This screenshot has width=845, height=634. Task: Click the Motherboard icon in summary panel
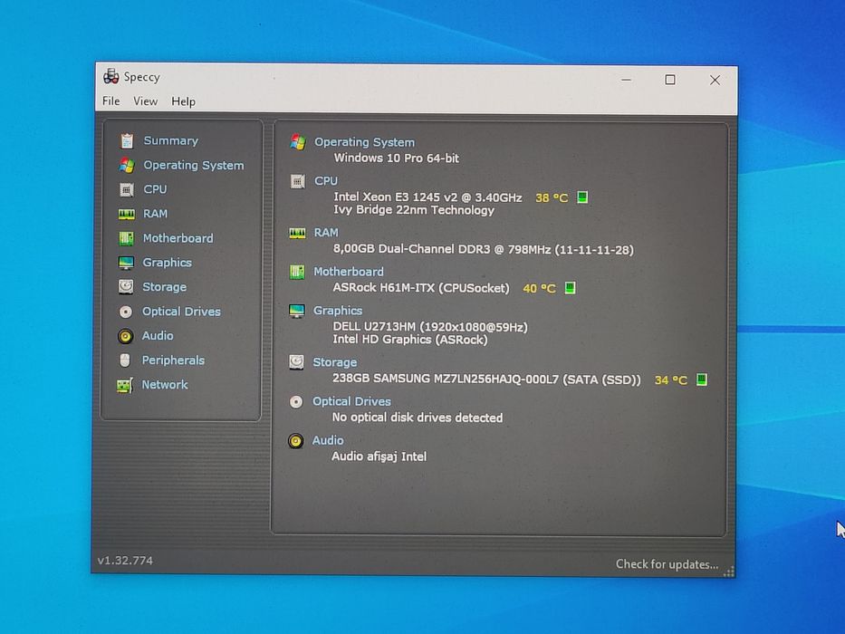(297, 273)
